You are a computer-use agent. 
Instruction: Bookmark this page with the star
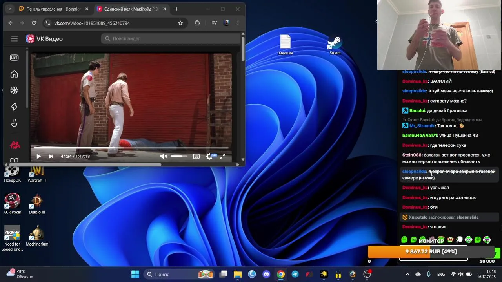pyautogui.click(x=180, y=23)
